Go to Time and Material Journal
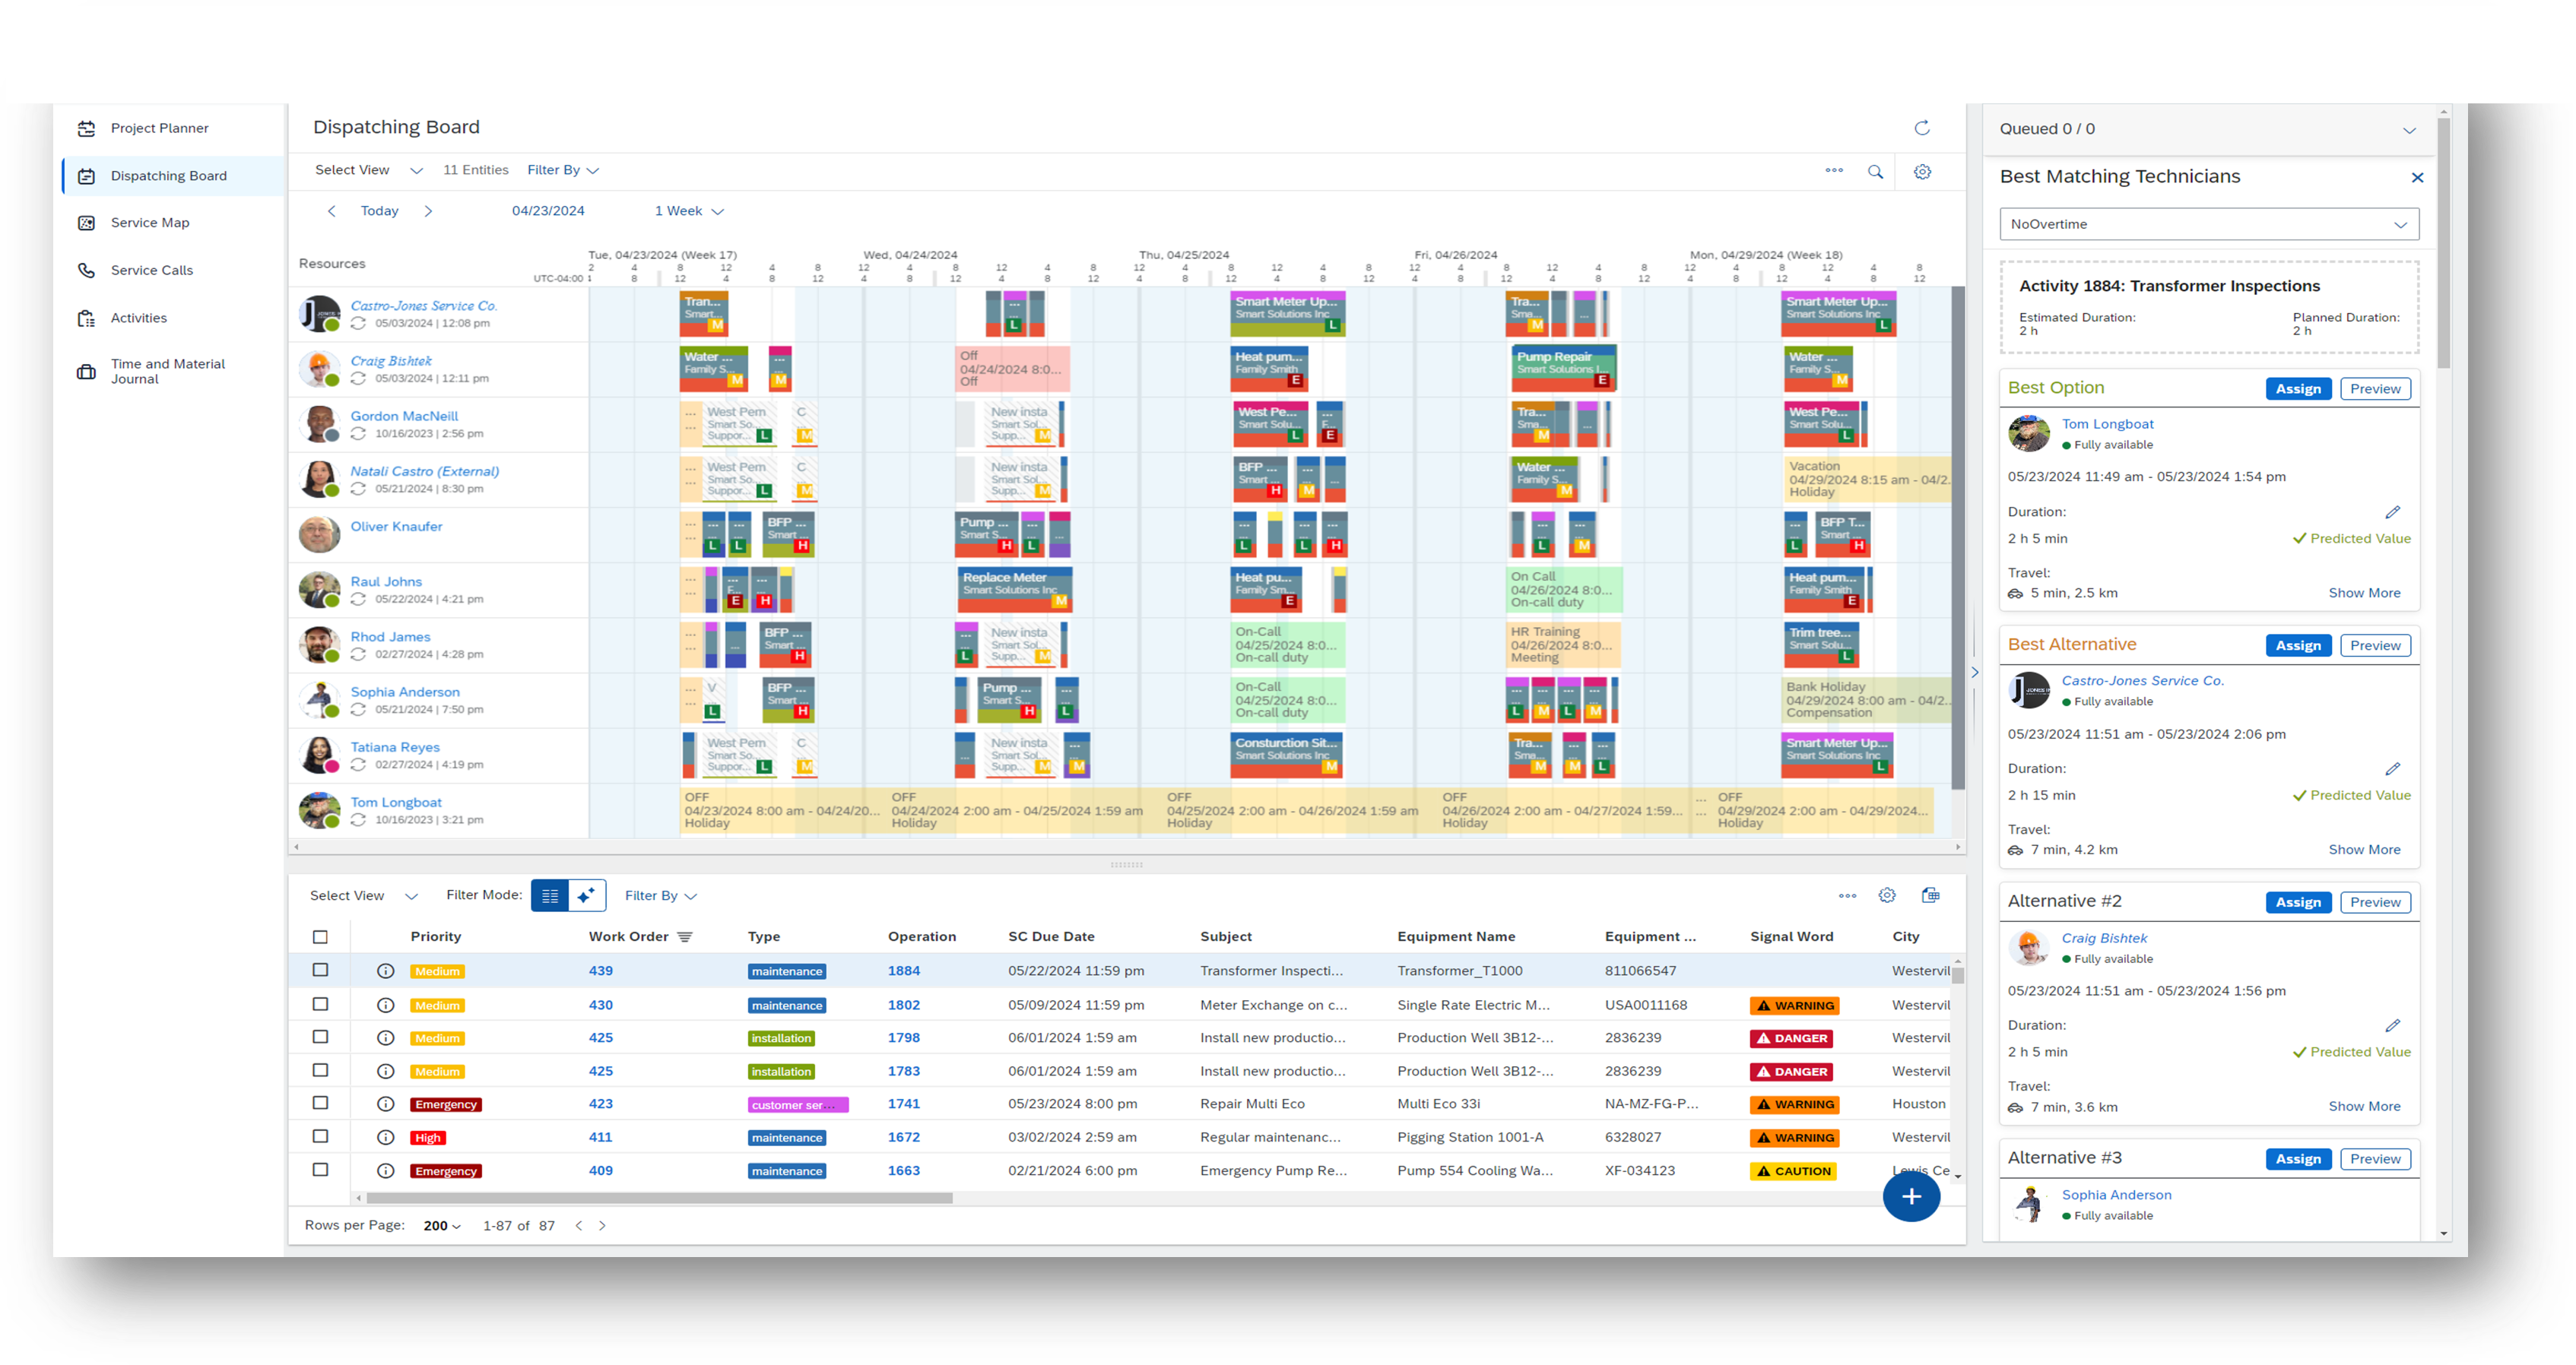Screen dimensions: 2576x1365 [167, 371]
